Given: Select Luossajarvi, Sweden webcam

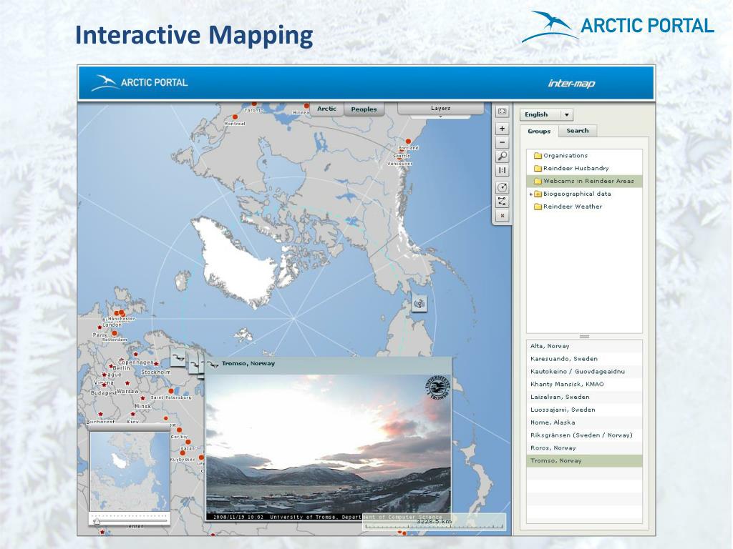Looking at the screenshot, I should [584, 410].
